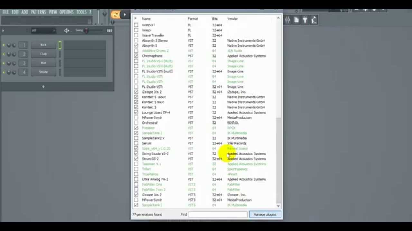Mute the Clap channel via its green LED
The width and height of the screenshot is (412, 231).
pos(4,54)
